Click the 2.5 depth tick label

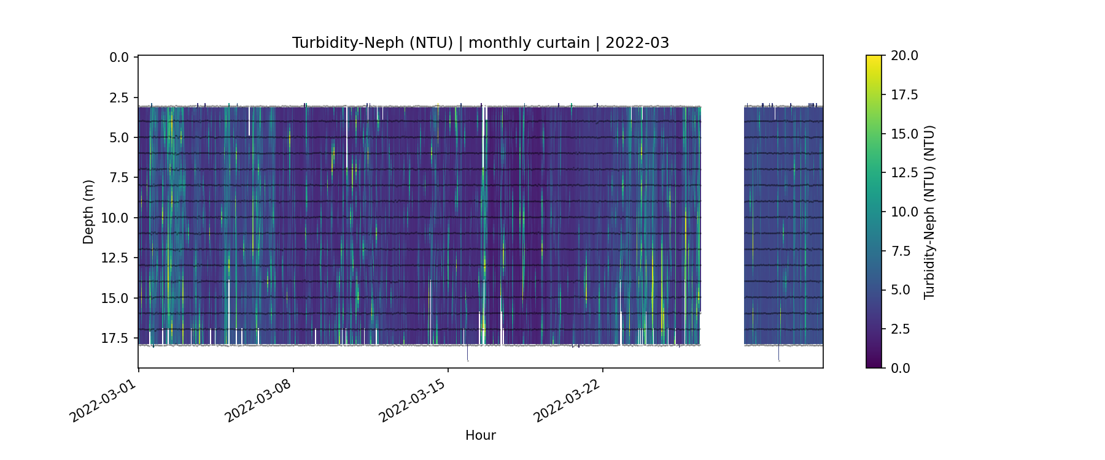point(119,98)
